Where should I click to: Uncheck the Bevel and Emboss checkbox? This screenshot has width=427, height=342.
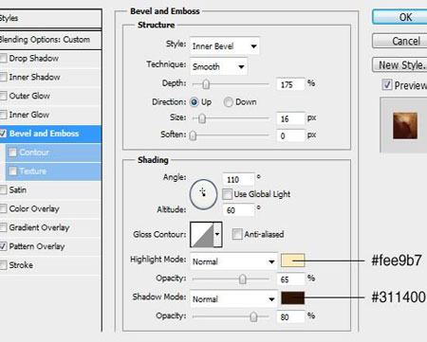[3, 134]
